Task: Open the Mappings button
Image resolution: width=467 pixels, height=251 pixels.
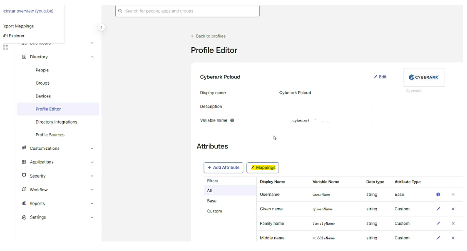Action: 263,168
